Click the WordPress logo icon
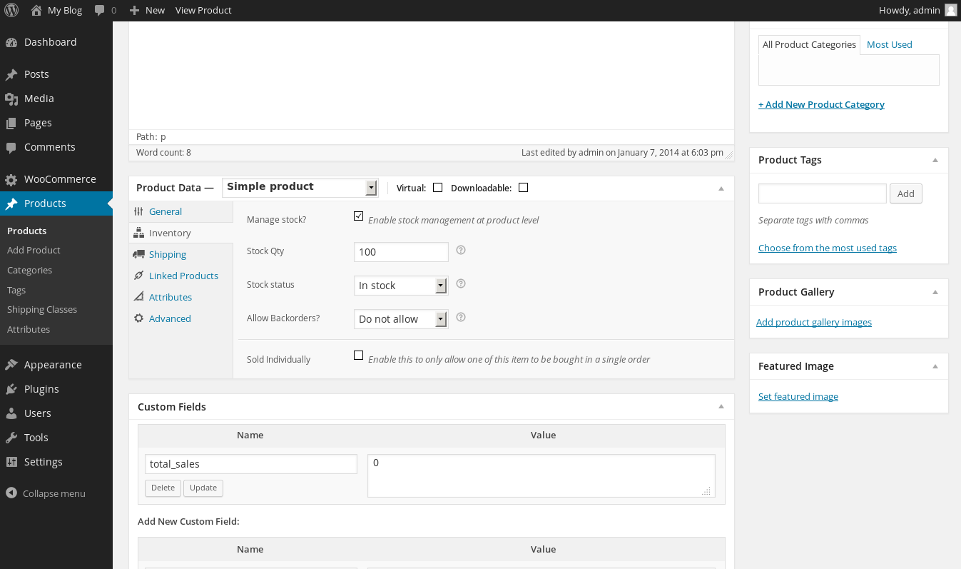Image resolution: width=961 pixels, height=569 pixels. [11, 10]
